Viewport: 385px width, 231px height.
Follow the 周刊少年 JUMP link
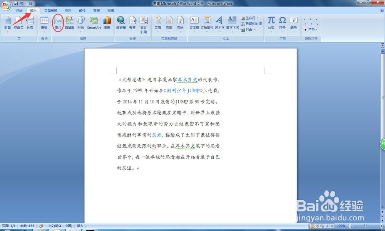pyautogui.click(x=183, y=91)
